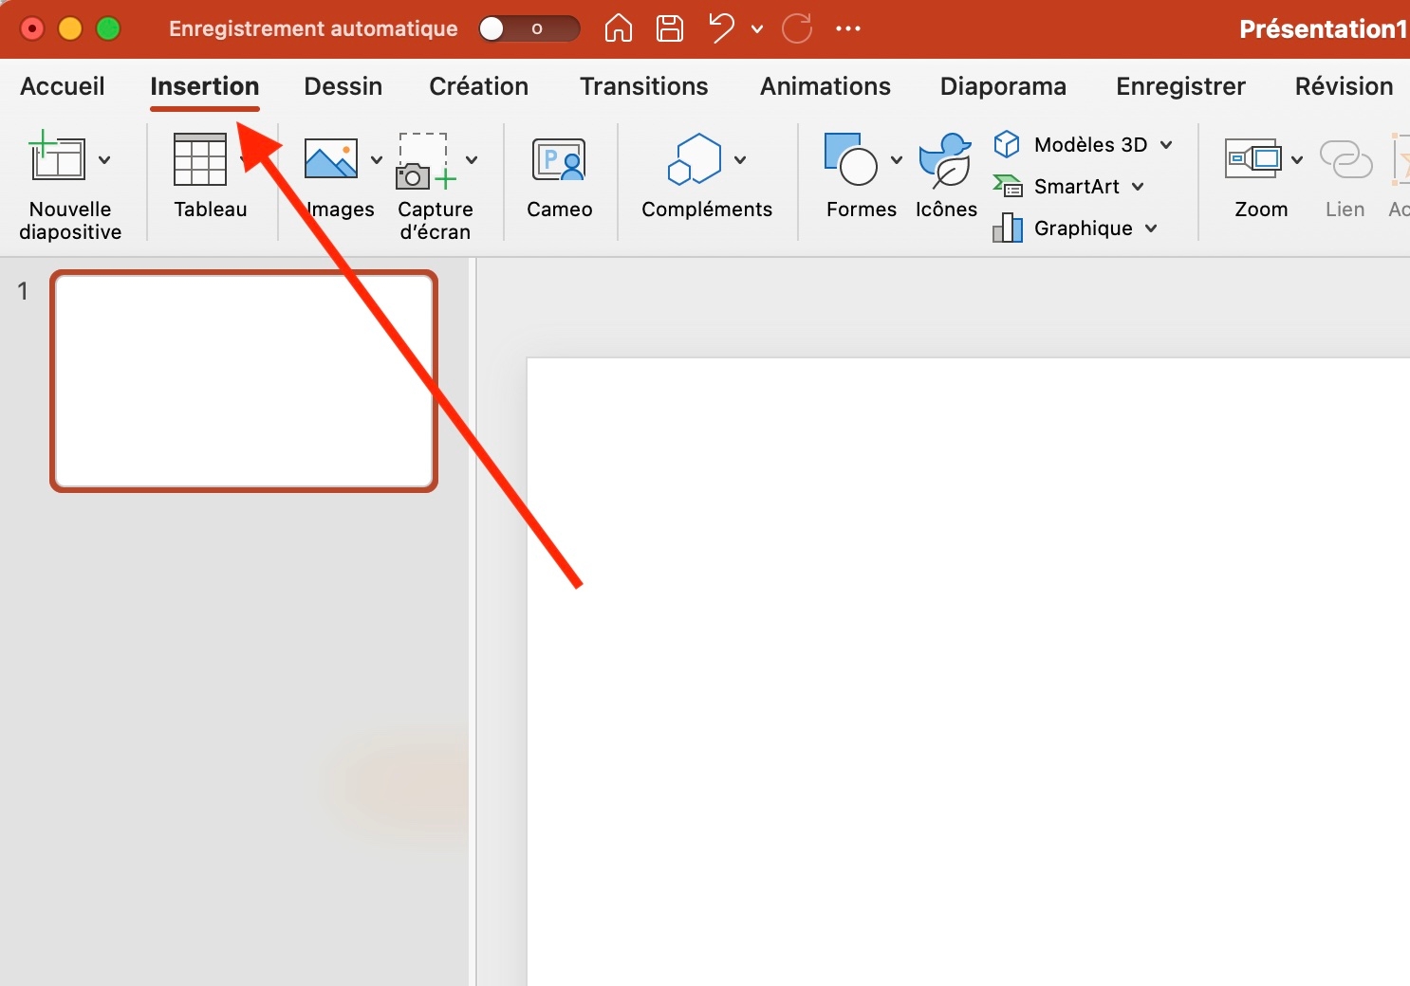Switch to the Transitions tab
1410x986 pixels.
tap(644, 86)
